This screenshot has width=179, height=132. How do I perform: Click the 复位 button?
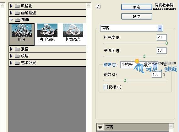coord(137,16)
